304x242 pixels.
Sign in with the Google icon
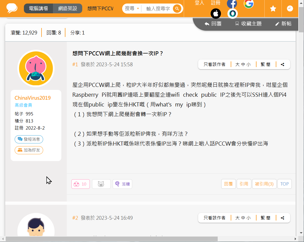click(249, 4)
